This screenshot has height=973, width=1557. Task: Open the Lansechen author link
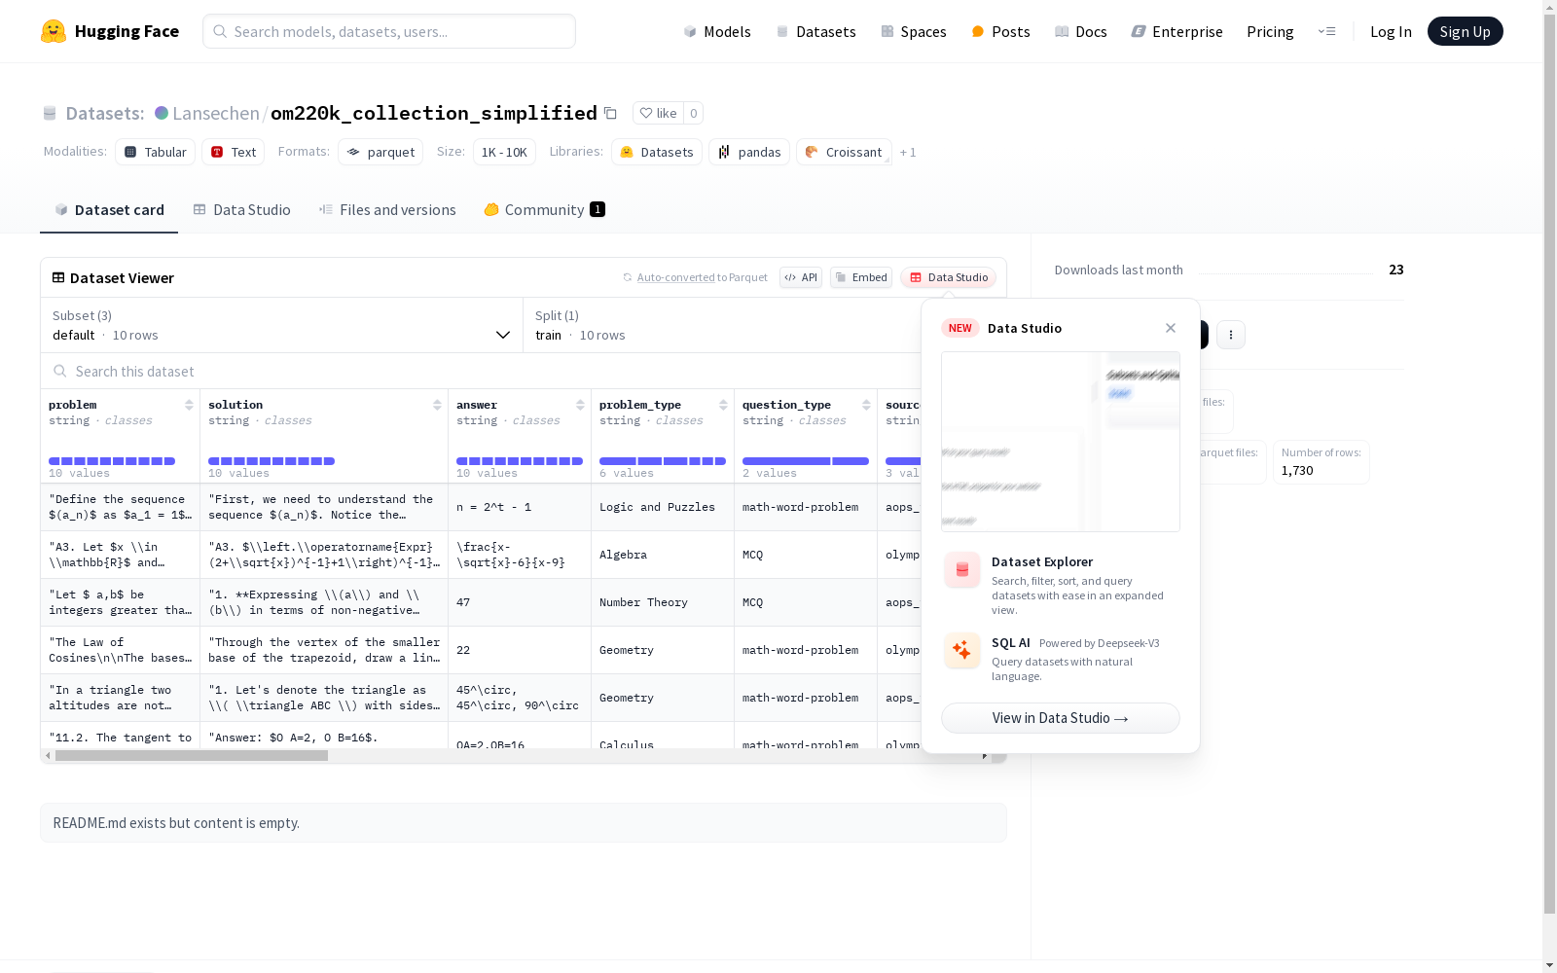[216, 113]
